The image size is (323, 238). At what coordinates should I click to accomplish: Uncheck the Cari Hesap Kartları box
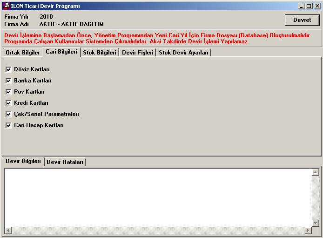[8, 125]
